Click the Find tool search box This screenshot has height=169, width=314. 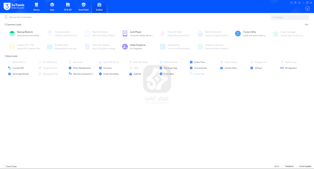point(289,18)
